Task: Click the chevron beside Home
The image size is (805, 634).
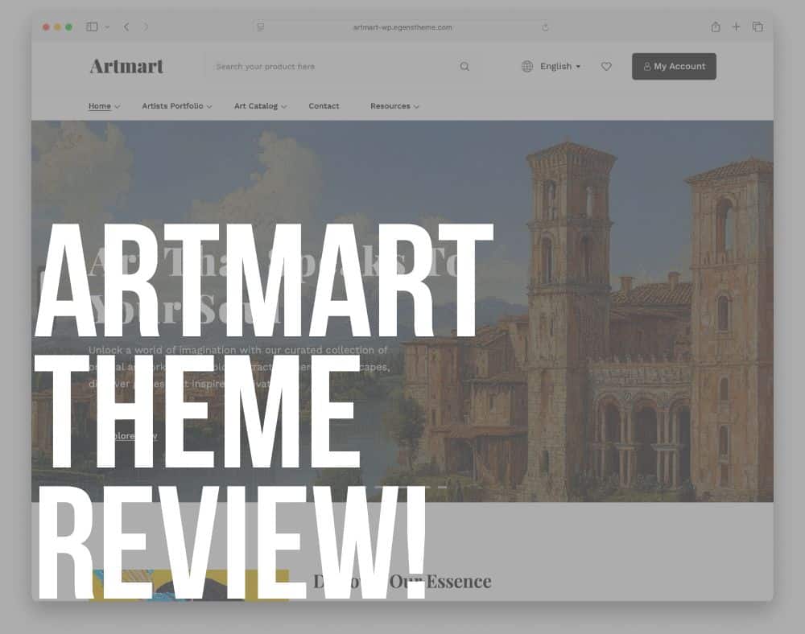Action: click(x=117, y=107)
